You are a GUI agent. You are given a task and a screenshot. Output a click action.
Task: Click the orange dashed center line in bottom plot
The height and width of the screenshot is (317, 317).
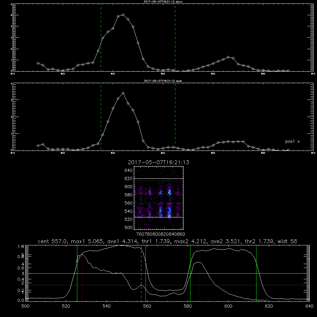tap(141, 274)
